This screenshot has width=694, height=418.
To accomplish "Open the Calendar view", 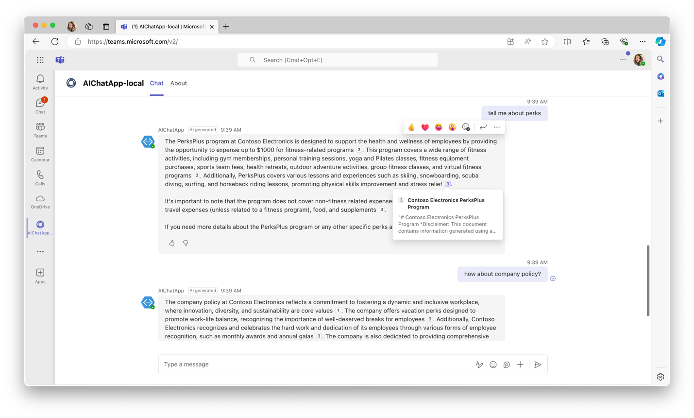I will pyautogui.click(x=40, y=154).
